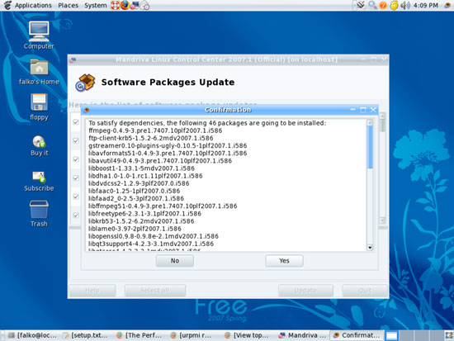The width and height of the screenshot is (454, 341).
Task: Toggle the first package checkbox in update list
Action: click(76, 122)
